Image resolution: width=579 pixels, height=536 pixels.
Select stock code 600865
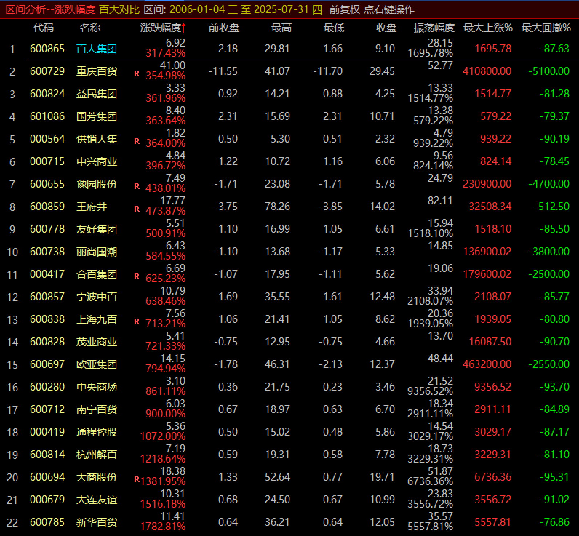(x=47, y=49)
